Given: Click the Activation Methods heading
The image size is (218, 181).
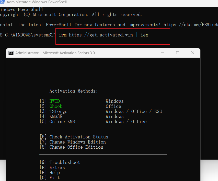Looking at the screenshot, I should point(74,91).
